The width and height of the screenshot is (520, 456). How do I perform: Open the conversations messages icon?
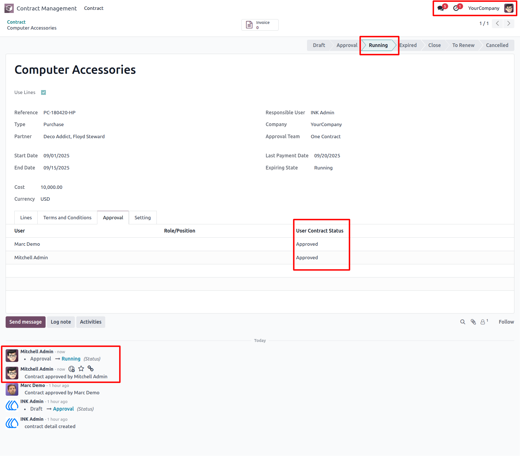(441, 8)
